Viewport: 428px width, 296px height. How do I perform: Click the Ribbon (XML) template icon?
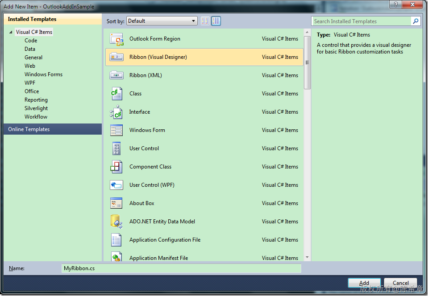[x=116, y=75]
